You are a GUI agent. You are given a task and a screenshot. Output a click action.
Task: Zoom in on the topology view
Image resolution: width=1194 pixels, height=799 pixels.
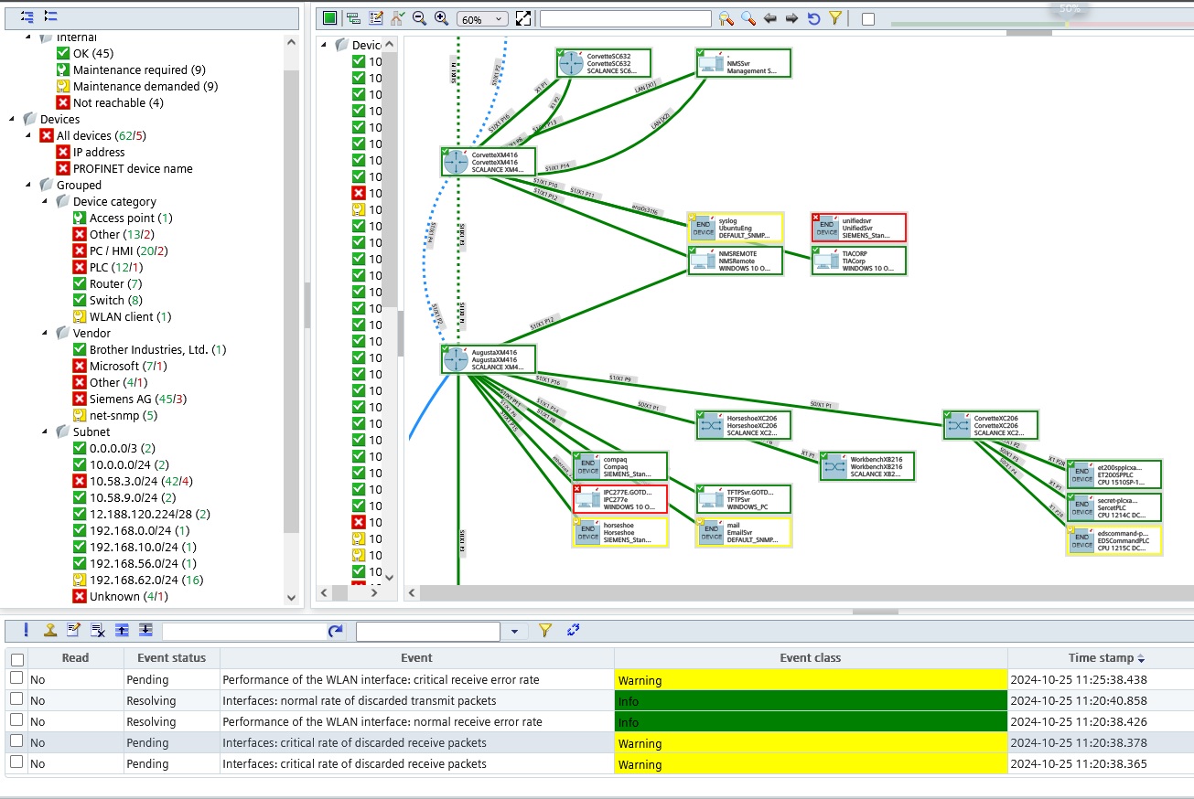441,18
